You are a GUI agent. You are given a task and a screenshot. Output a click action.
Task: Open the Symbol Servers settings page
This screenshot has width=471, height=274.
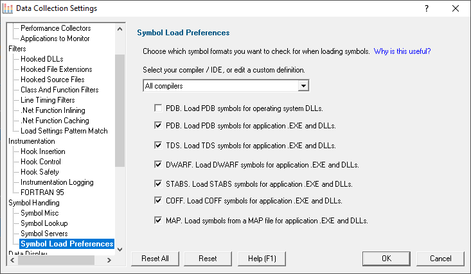[44, 234]
